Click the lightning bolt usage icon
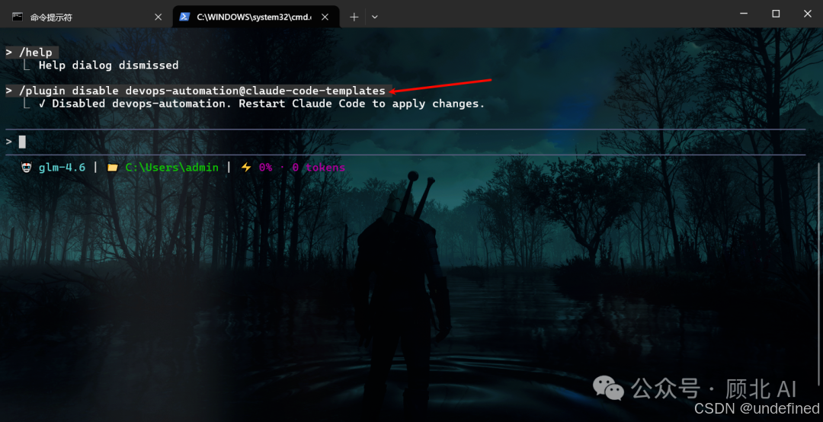Screen dimensions: 823x422 [x=246, y=168]
